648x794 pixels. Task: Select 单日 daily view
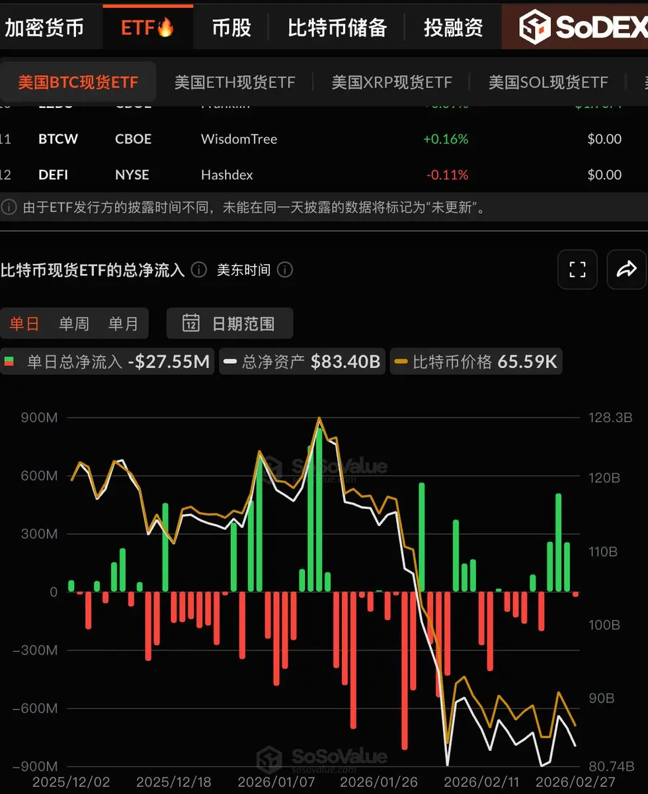pyautogui.click(x=24, y=324)
